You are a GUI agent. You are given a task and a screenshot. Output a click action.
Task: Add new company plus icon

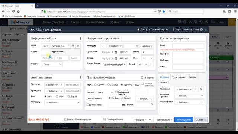[x=196, y=89]
